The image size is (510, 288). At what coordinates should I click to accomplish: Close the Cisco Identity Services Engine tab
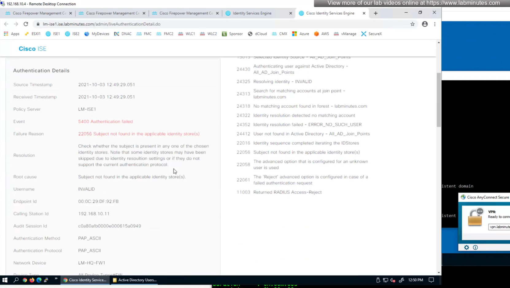pos(364,13)
